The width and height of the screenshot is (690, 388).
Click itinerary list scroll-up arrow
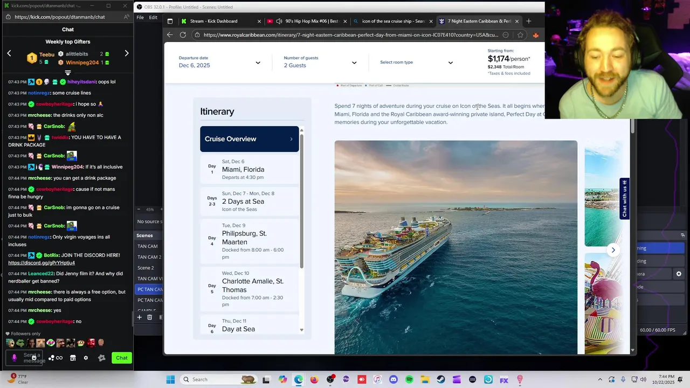302,130
